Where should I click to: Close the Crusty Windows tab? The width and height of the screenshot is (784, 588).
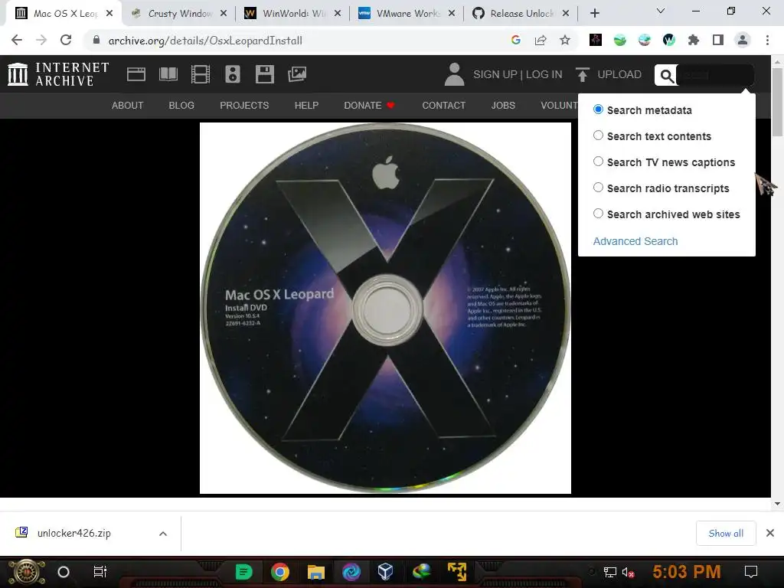click(224, 14)
